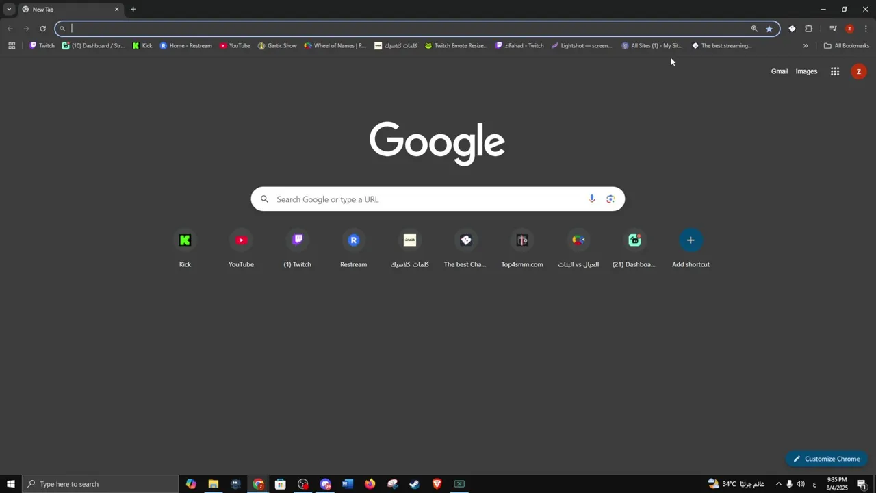Click the Google account avatar on page
The height and width of the screenshot is (493, 876).
click(x=859, y=71)
